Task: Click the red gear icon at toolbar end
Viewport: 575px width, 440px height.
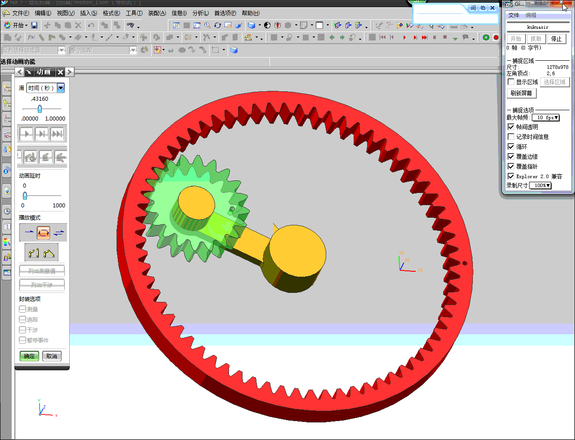Action: [496, 37]
